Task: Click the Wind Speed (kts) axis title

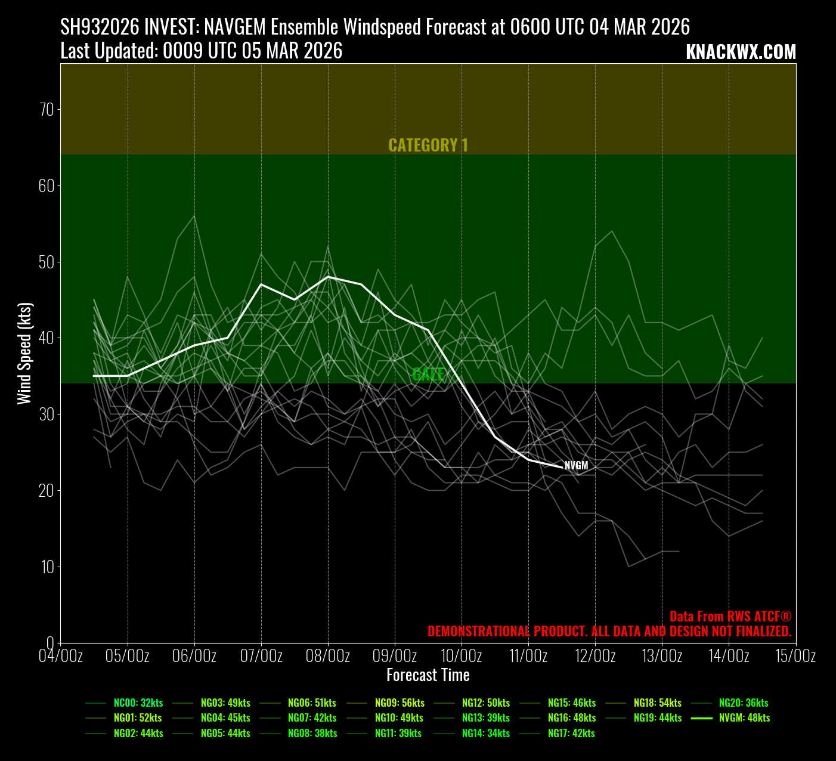Action: click(x=24, y=353)
